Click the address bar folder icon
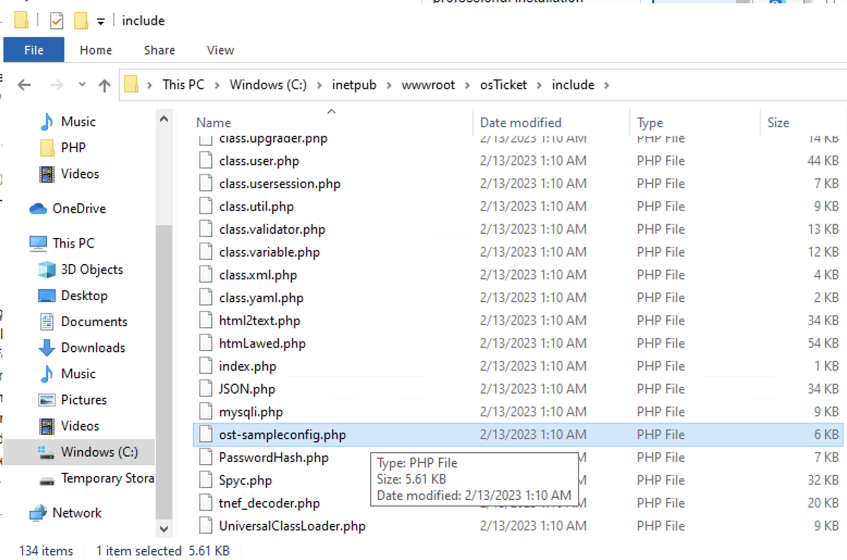Image resolution: width=847 pixels, height=560 pixels. (x=131, y=84)
